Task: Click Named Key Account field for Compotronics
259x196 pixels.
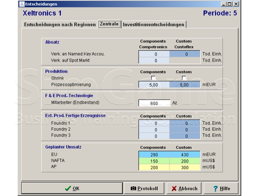Action: [x=154, y=54]
